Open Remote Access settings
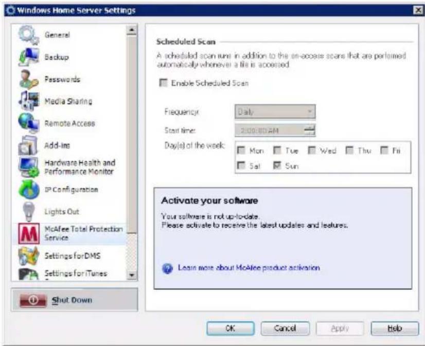The image size is (425, 346). point(69,123)
